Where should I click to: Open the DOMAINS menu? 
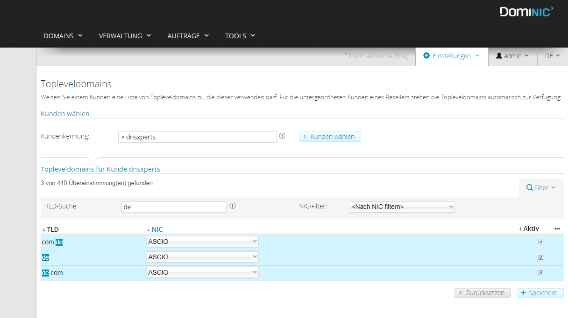pos(63,36)
